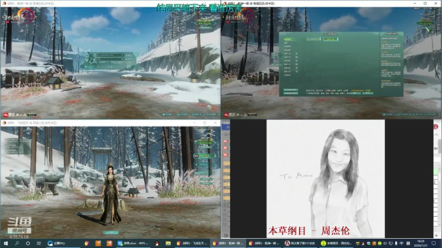Select row 10 header in WPS sheet
The width and height of the screenshot is (442, 248).
[x=225, y=215]
